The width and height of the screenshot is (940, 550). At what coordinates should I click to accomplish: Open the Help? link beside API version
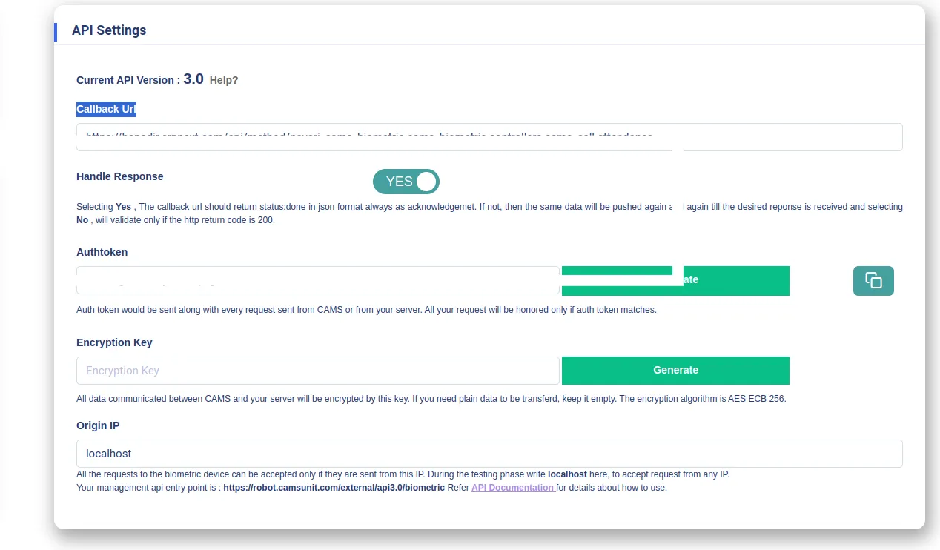tap(222, 80)
